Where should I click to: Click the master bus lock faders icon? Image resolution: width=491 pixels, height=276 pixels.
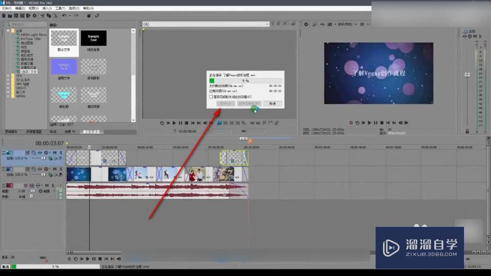coord(467,131)
